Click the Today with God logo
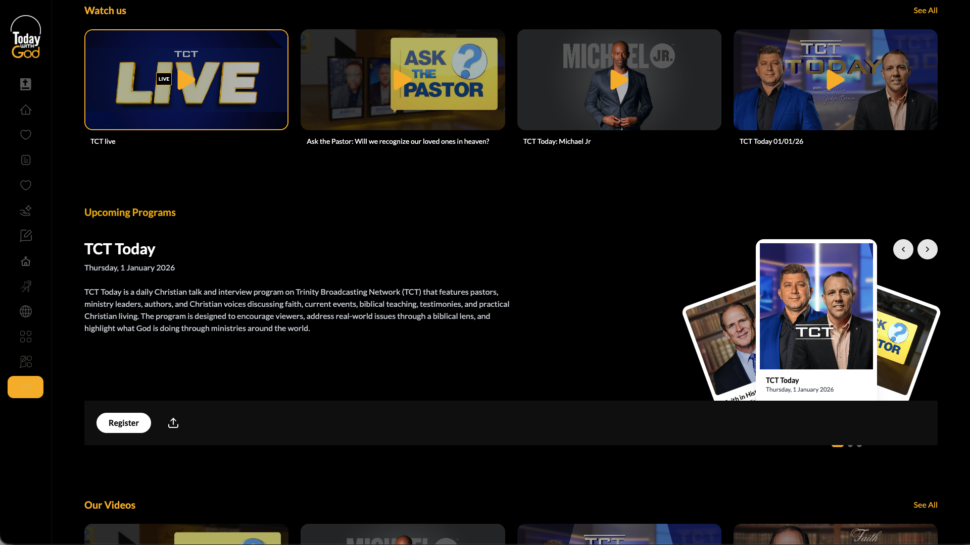The width and height of the screenshot is (970, 545). 26,37
